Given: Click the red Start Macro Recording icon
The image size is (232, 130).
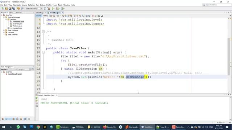Looking at the screenshot, I should click(93, 16).
